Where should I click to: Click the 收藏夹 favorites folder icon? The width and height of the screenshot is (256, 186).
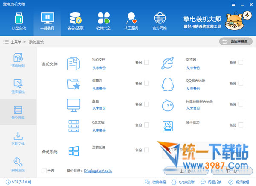coord(74,84)
